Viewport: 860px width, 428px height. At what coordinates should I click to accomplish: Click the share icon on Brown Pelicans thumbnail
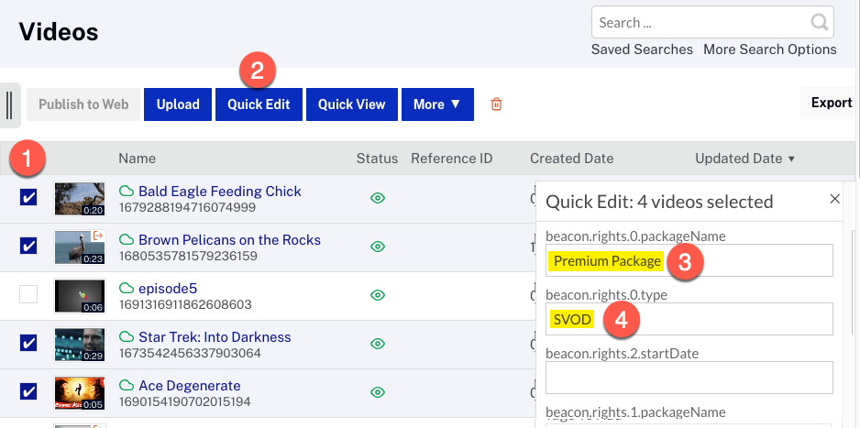coord(98,236)
